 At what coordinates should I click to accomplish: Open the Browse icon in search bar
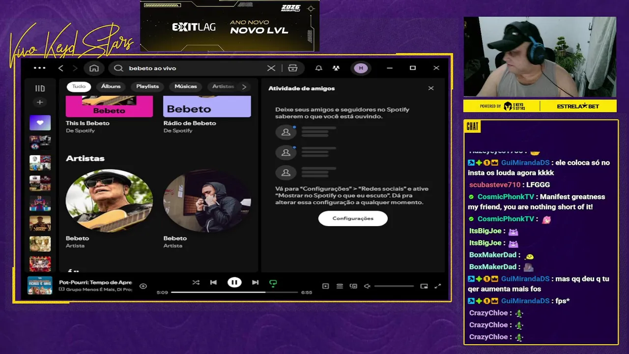(293, 68)
